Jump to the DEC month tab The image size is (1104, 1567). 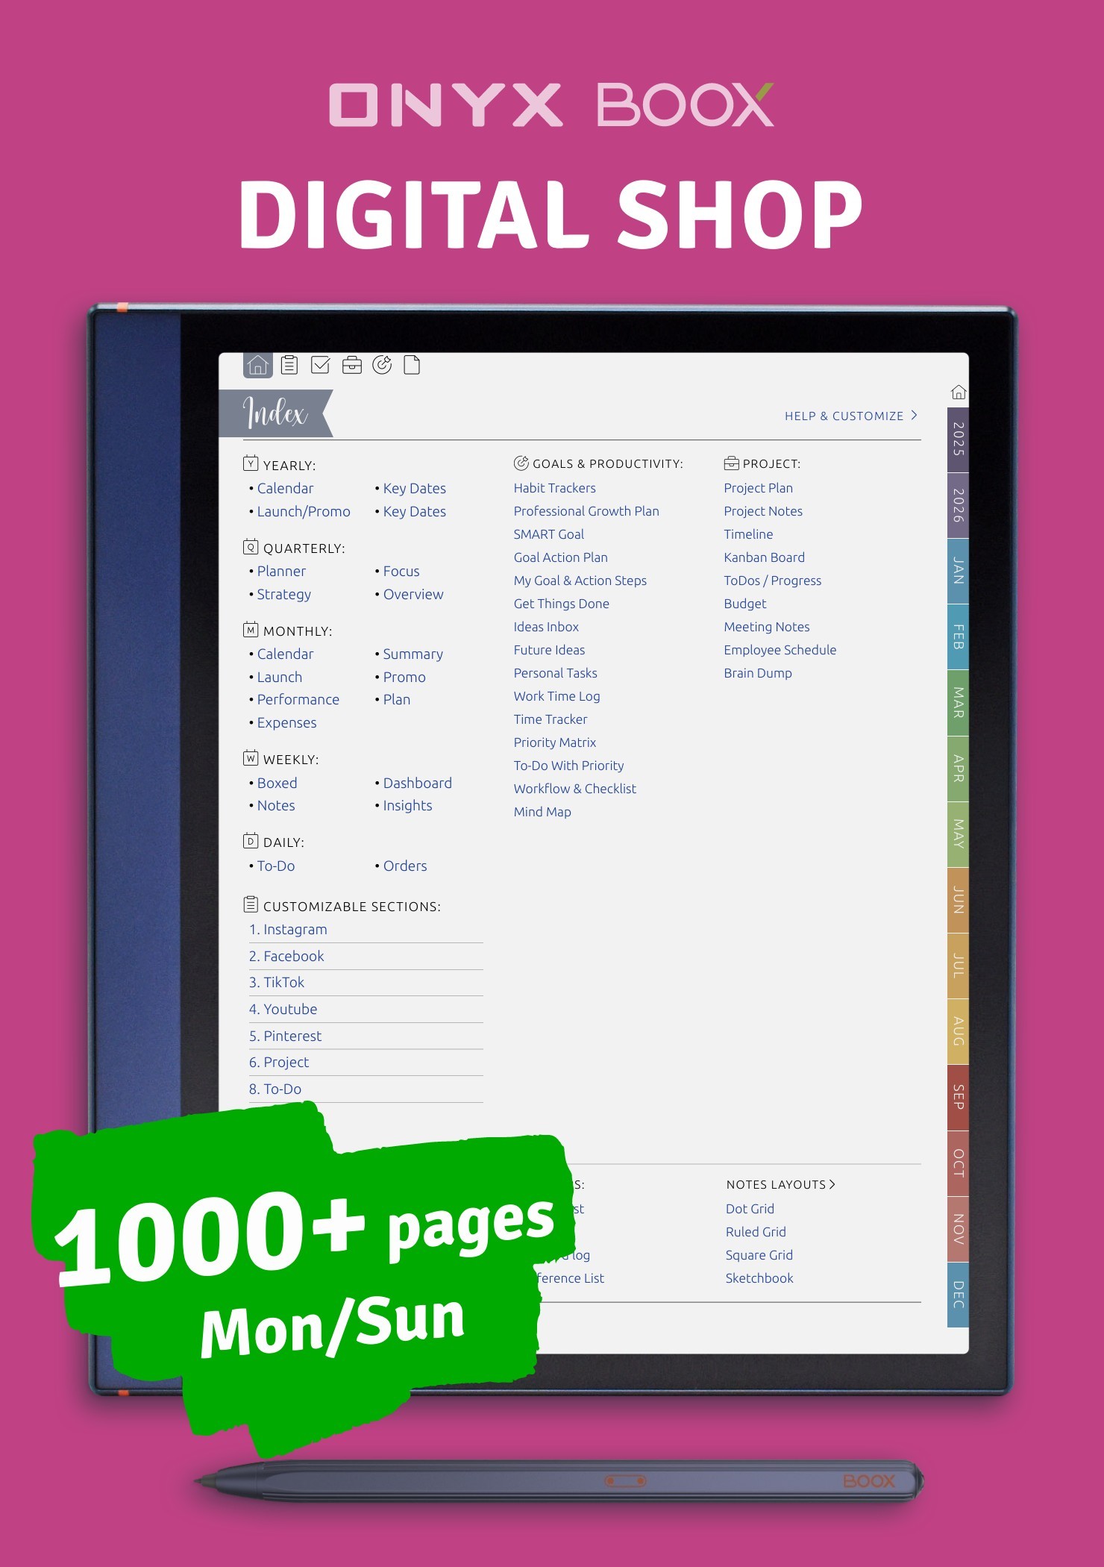[x=958, y=1295]
